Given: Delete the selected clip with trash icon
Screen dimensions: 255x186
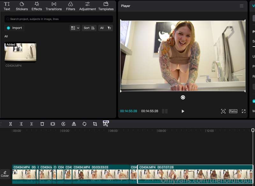Looking at the screenshot, I should click(x=42, y=124).
